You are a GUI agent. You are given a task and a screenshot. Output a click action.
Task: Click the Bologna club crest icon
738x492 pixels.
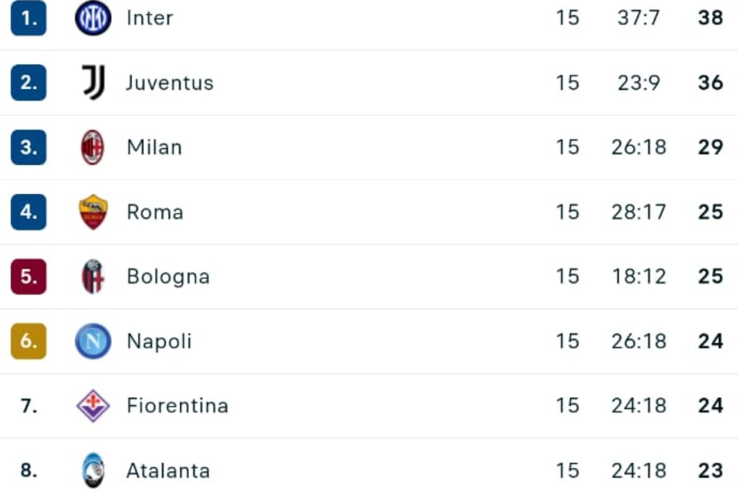[x=93, y=276]
